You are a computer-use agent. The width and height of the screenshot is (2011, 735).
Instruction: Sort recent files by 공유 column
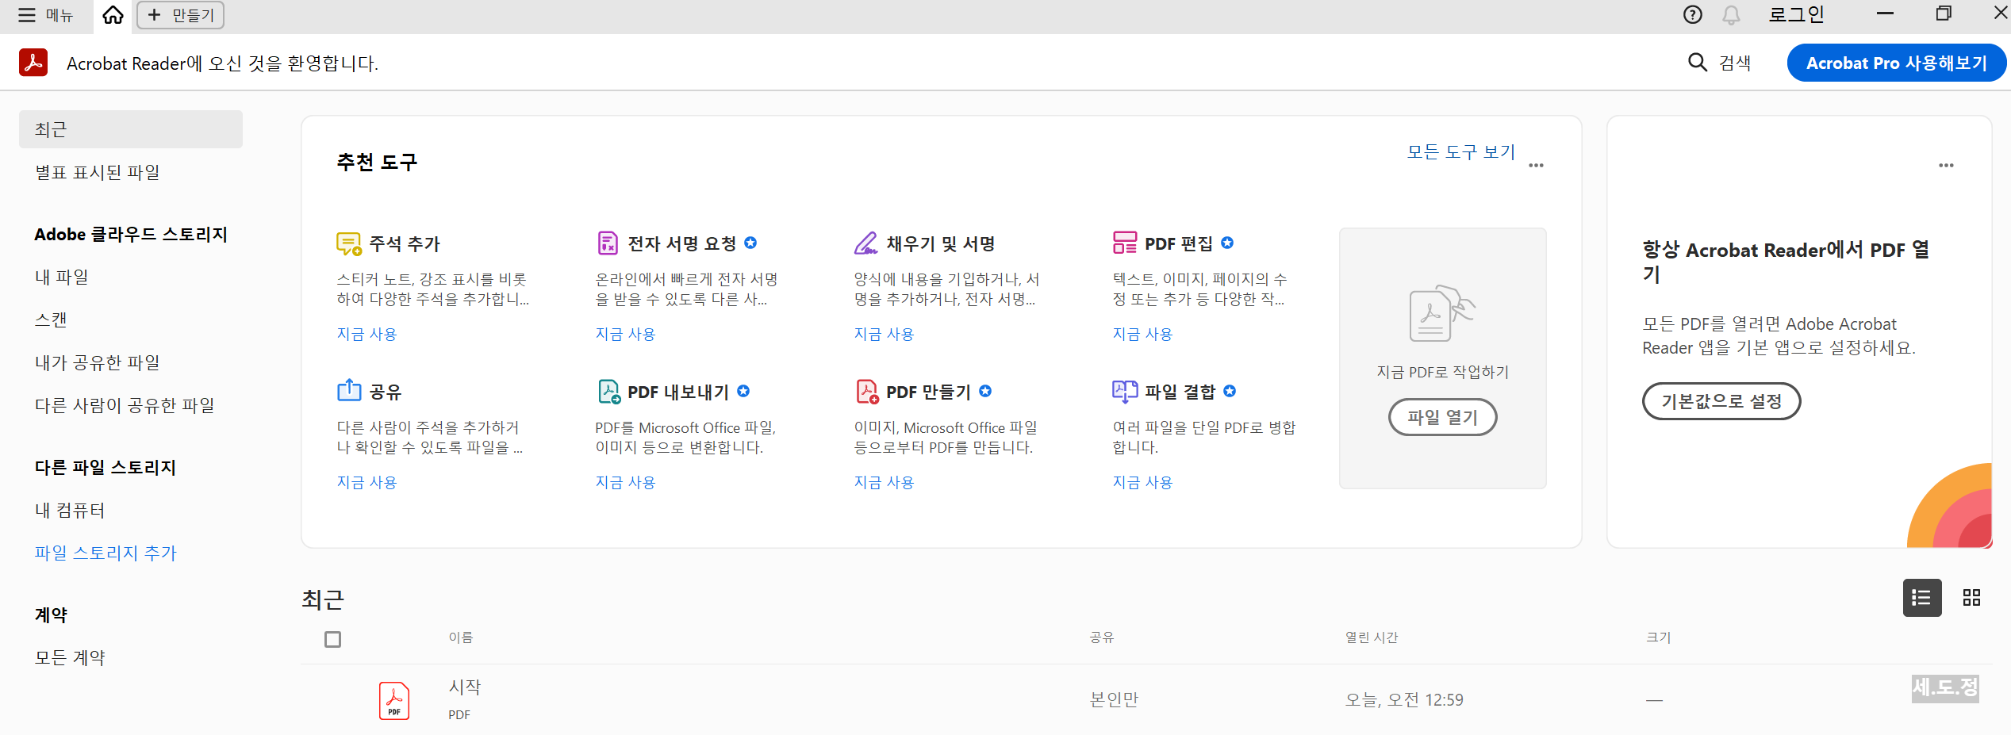pos(1102,637)
